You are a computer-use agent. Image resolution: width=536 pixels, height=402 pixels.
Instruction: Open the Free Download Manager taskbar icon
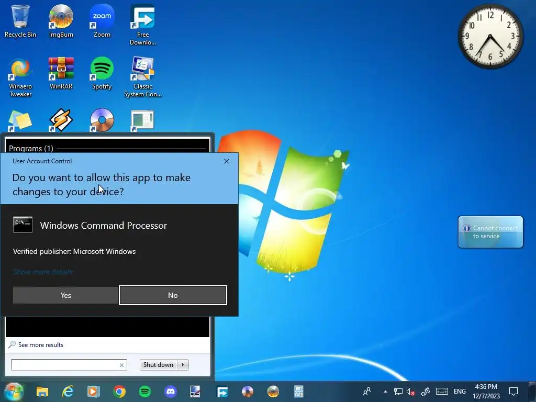[222, 392]
